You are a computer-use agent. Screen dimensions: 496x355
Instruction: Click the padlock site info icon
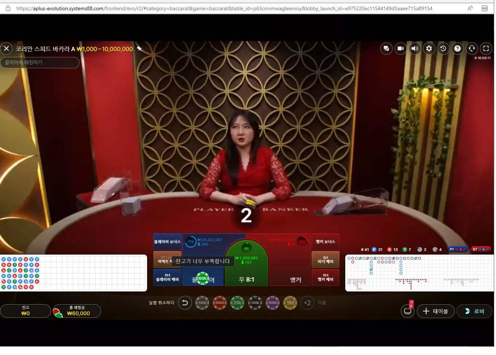pos(8,8)
